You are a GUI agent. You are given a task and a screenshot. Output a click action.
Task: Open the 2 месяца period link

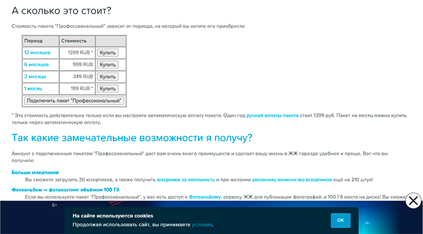click(x=35, y=76)
